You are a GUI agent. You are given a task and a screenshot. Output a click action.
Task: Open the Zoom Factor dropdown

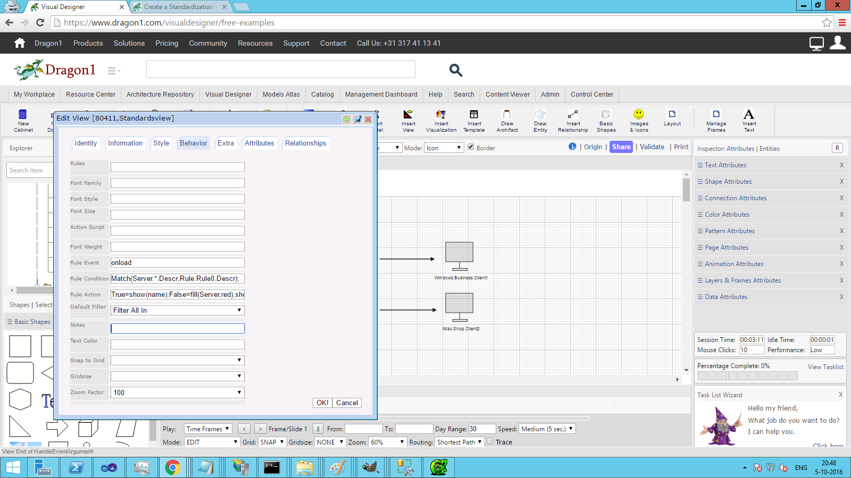178,392
